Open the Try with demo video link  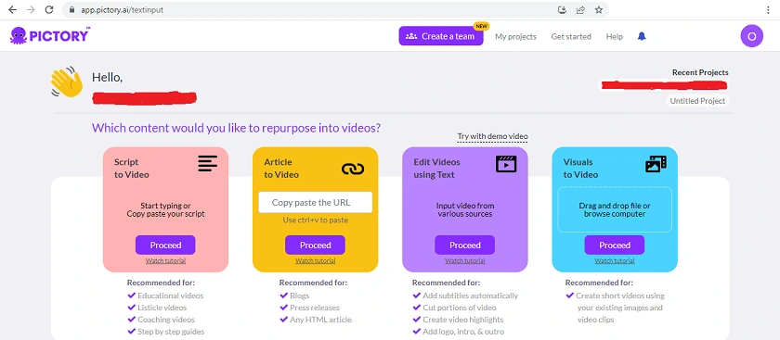(492, 136)
